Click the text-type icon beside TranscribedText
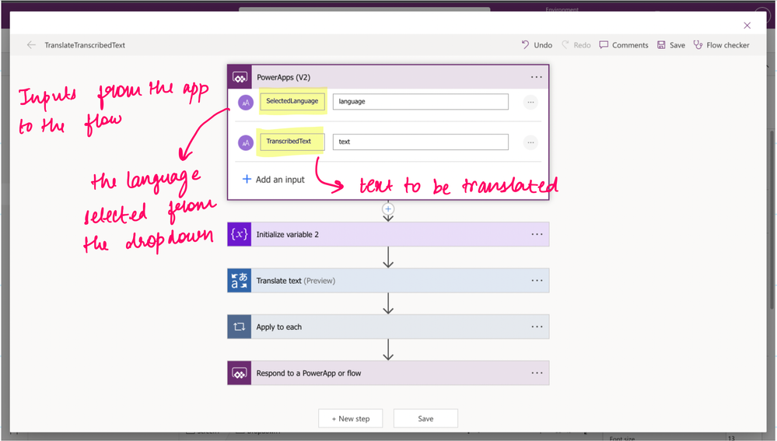The width and height of the screenshot is (777, 441). coord(246,142)
